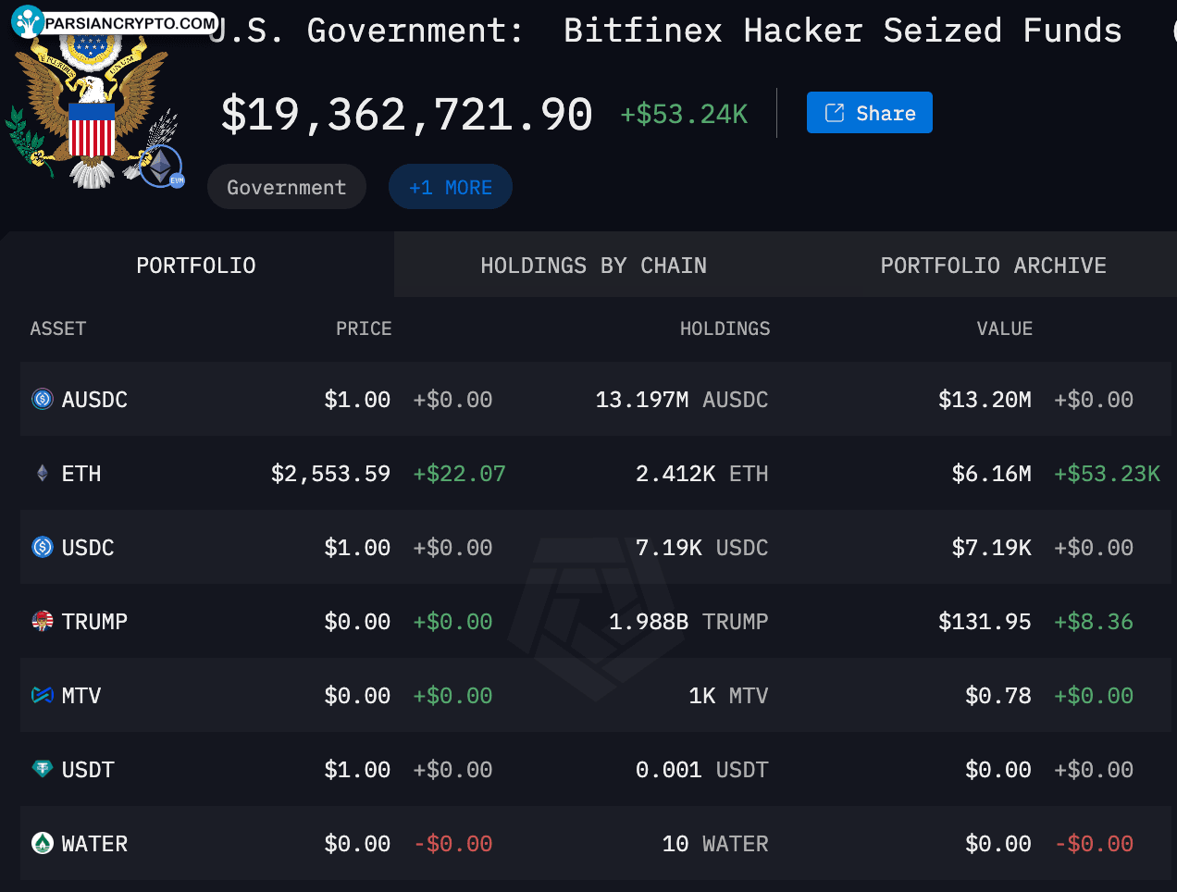Open the PORTFOLIO tab
1177x892 pixels.
coord(196,266)
